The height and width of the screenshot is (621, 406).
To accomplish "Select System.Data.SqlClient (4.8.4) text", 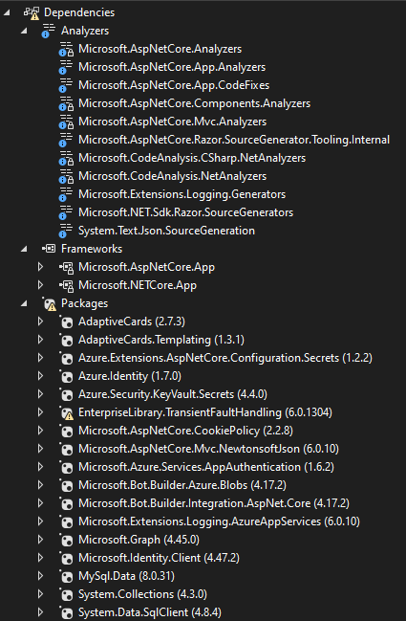I will (x=150, y=612).
